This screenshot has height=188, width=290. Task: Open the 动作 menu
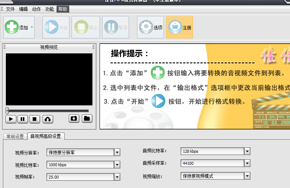pos(36,9)
